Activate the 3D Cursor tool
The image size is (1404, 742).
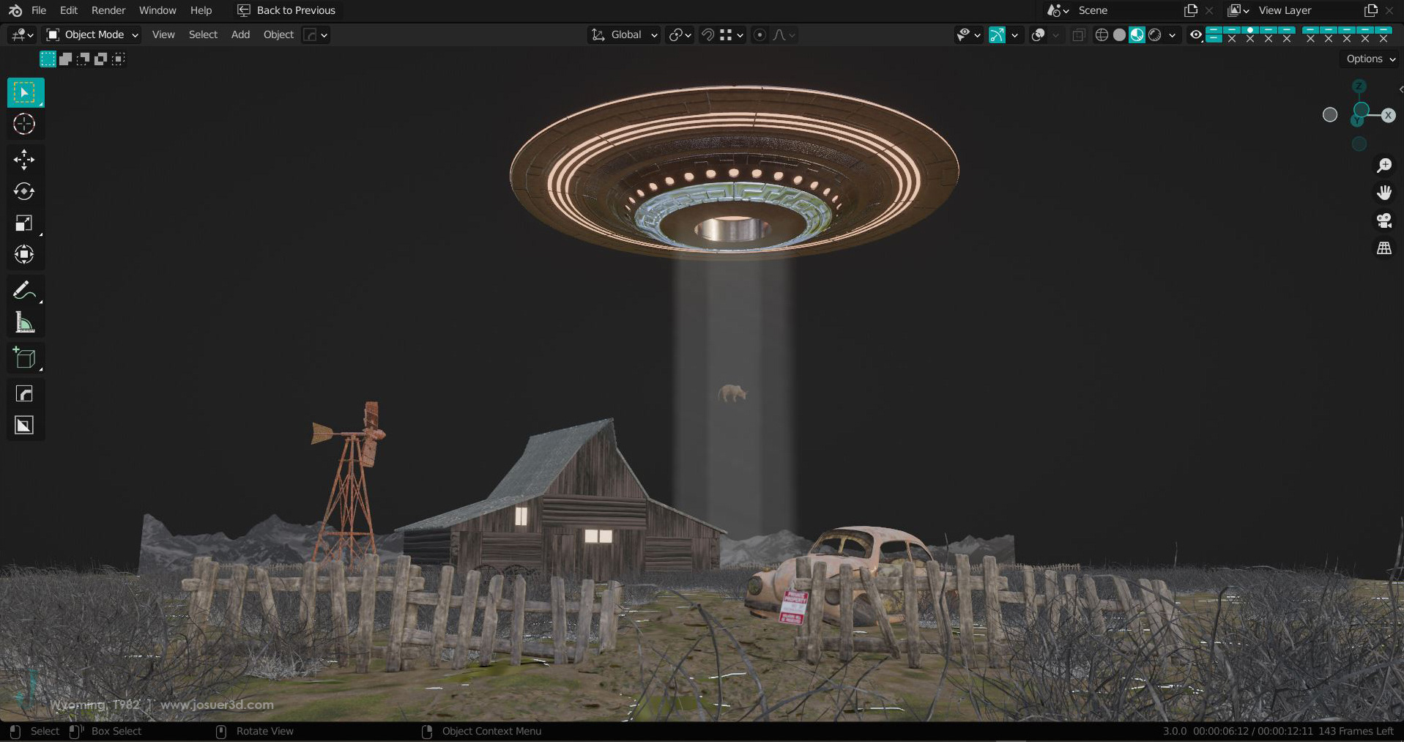tap(25, 125)
